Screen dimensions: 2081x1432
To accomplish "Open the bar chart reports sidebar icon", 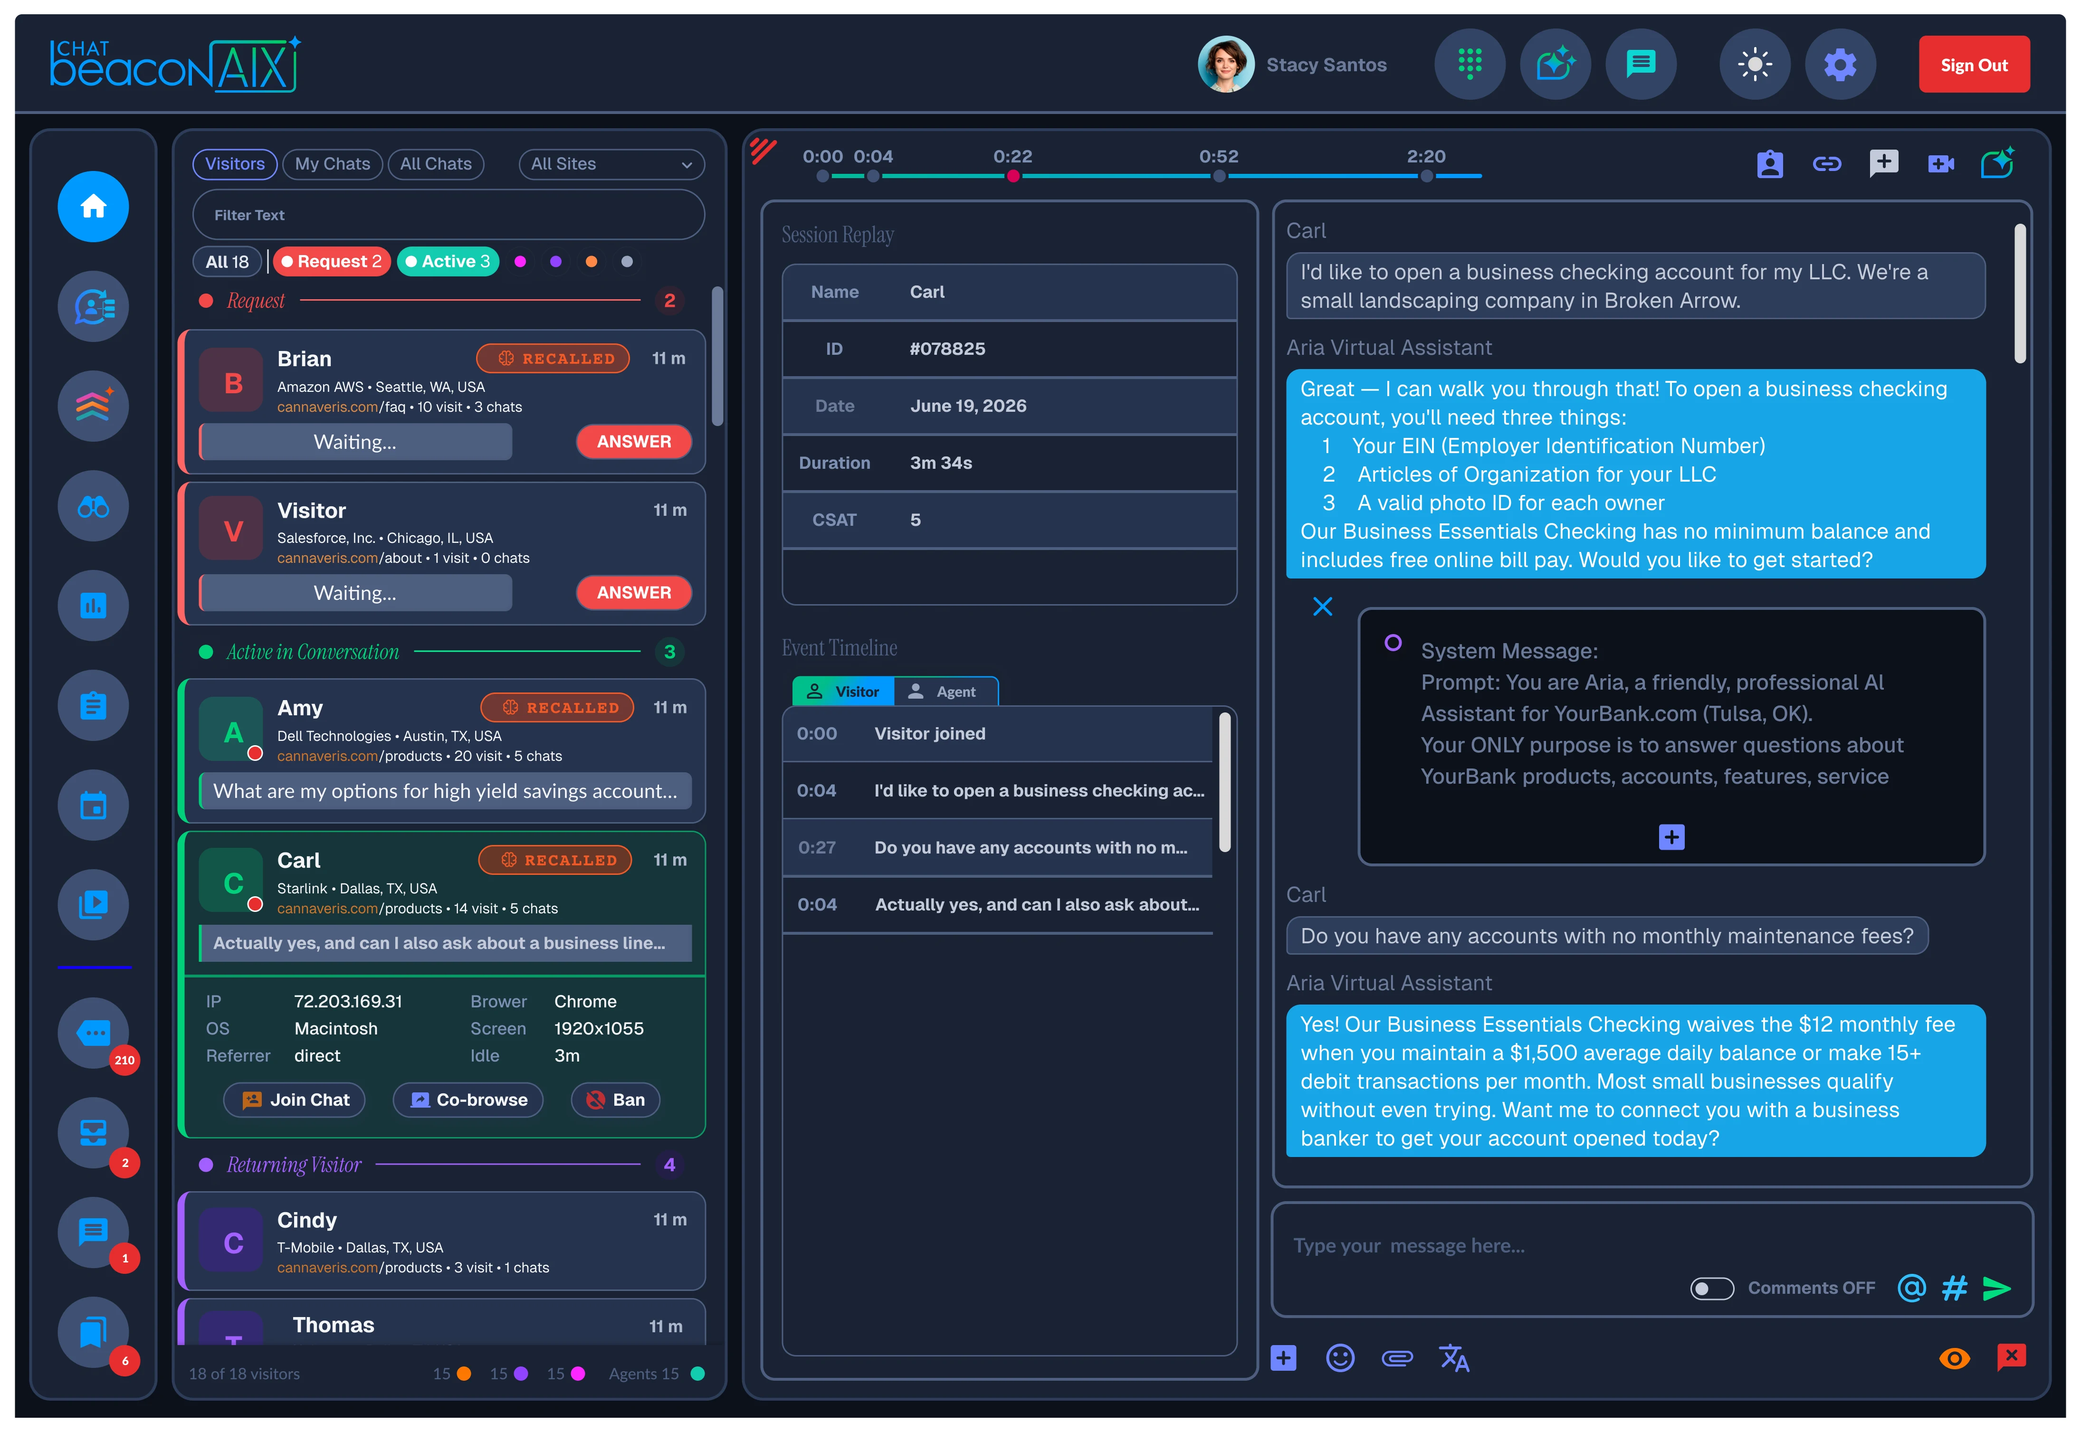I will pyautogui.click(x=93, y=606).
